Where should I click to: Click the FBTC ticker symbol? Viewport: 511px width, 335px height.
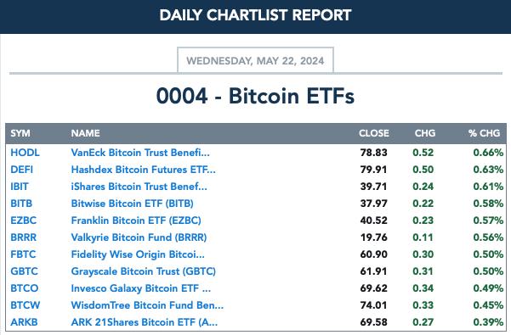point(23,254)
